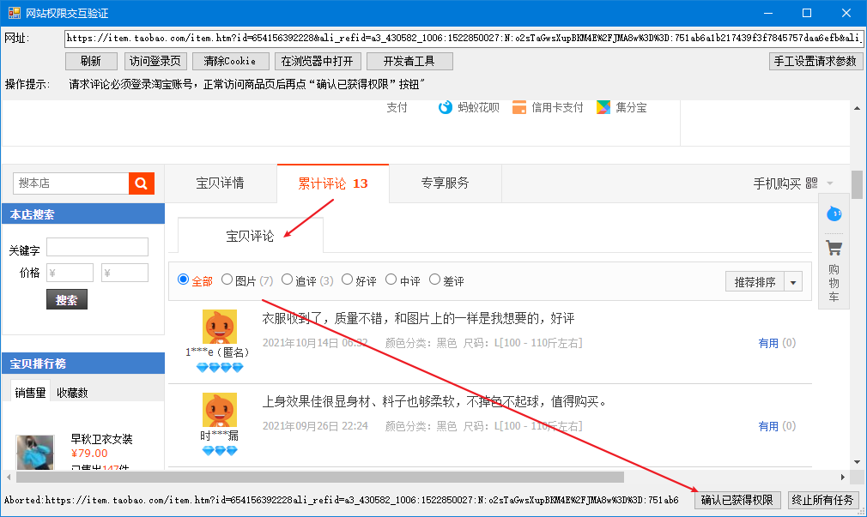Click the blue hoodie product thumbnail
867x517 pixels.
pos(35,453)
